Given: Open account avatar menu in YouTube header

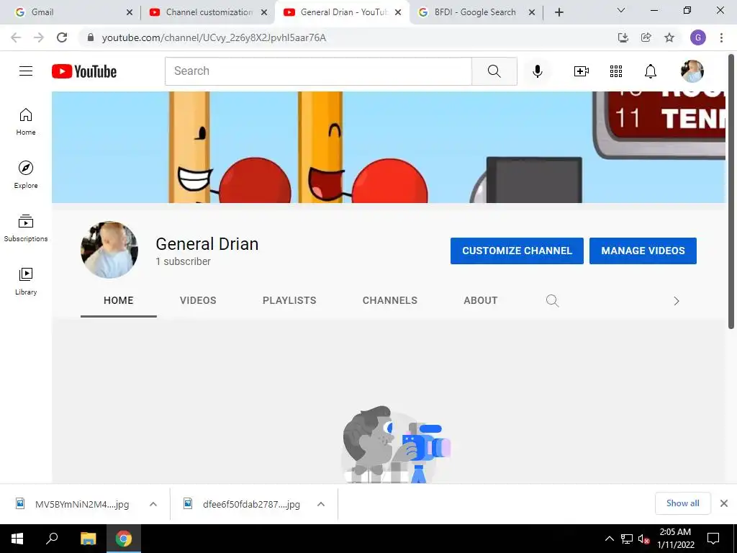Looking at the screenshot, I should 692,71.
